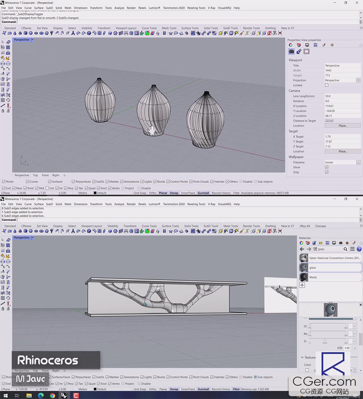
Task: Toggle Locked checkbox in Viewport properties
Action: coord(327,85)
